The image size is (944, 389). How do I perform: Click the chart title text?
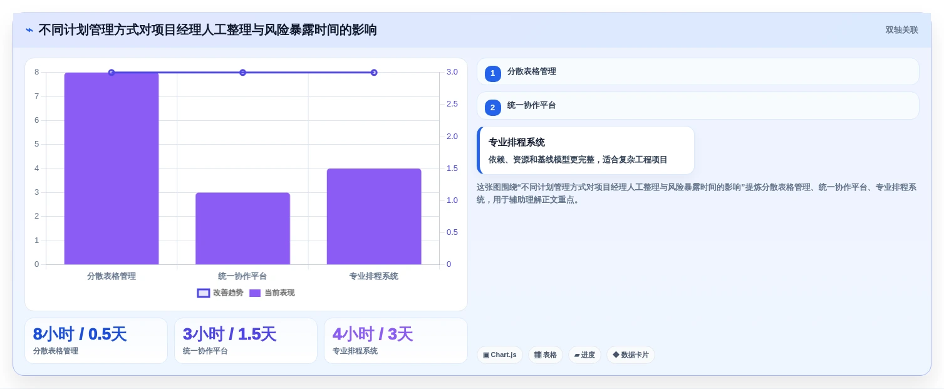pos(208,30)
